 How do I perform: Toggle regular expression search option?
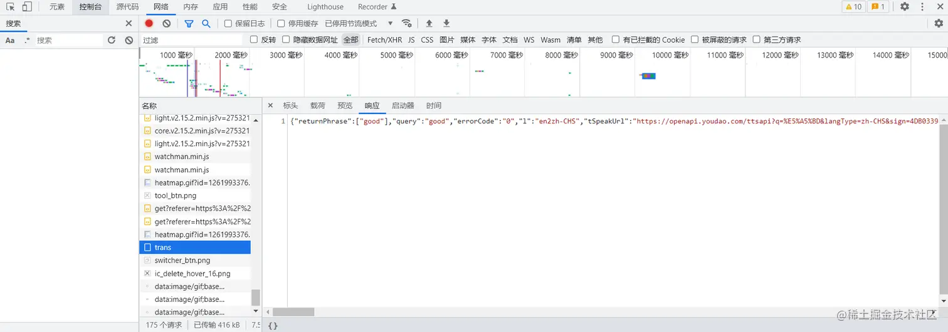(27, 40)
